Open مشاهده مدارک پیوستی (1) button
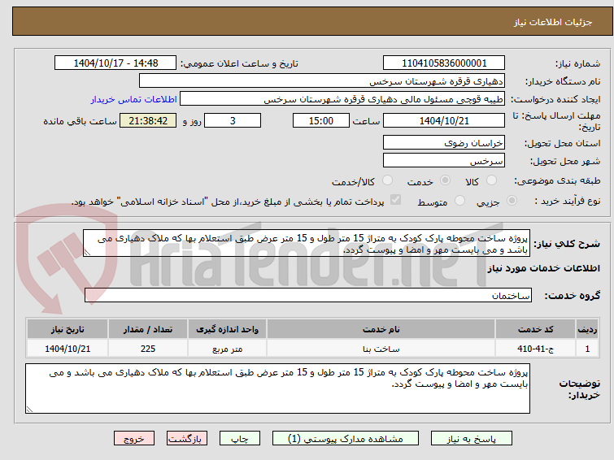 coord(346,439)
